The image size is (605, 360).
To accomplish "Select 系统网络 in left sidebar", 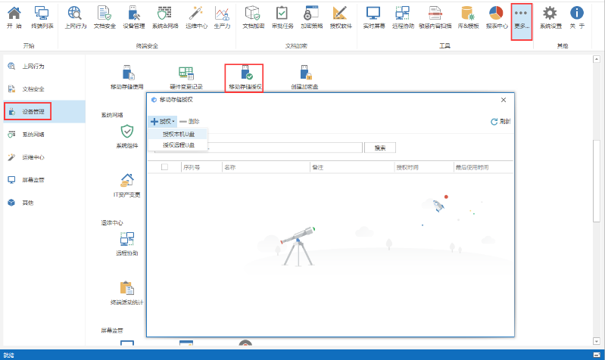I will (45, 135).
